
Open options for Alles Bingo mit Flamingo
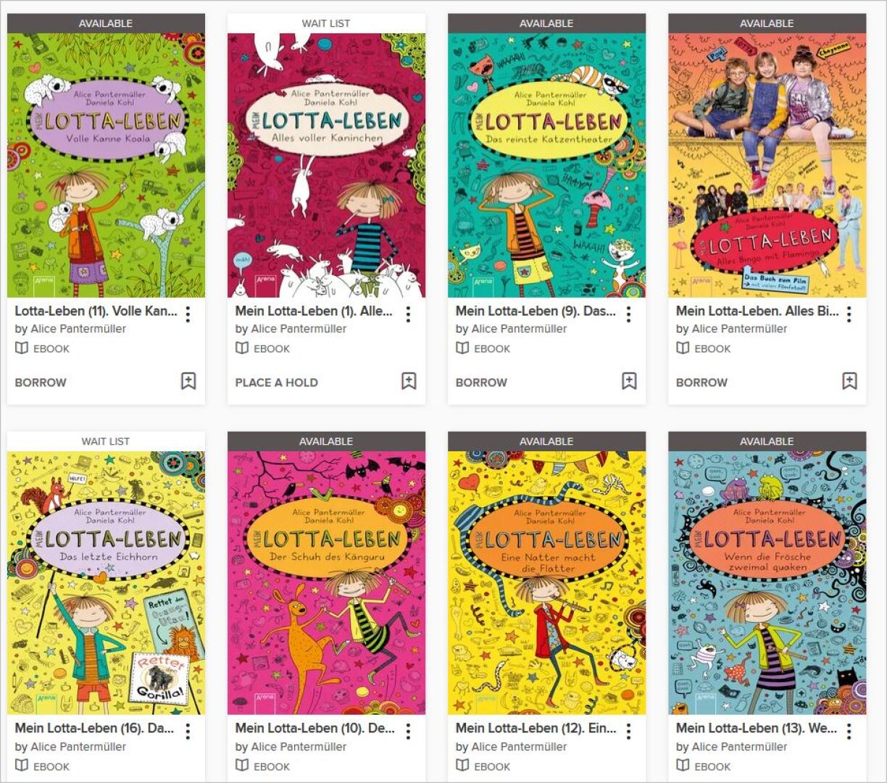point(849,314)
